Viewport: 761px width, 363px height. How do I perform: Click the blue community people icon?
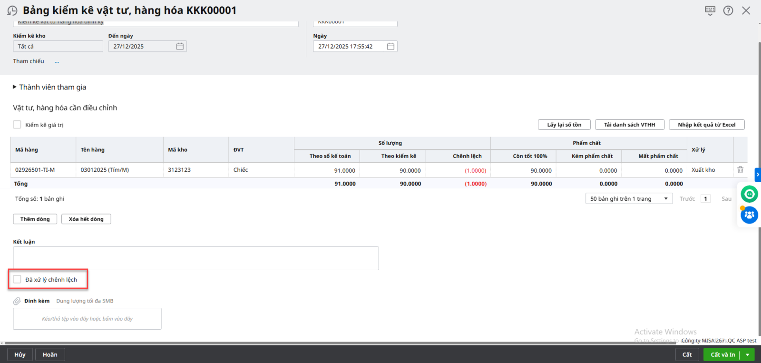pyautogui.click(x=749, y=215)
